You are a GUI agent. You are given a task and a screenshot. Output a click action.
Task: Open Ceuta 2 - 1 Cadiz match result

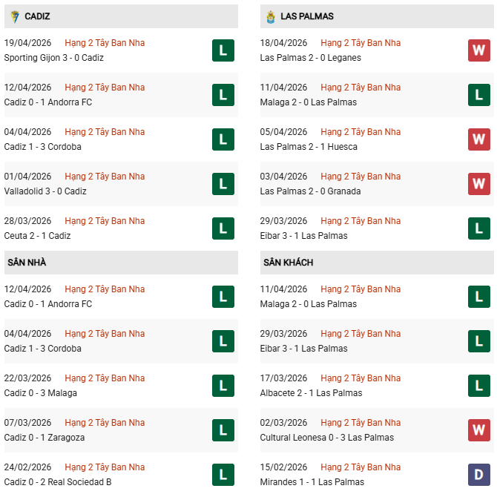[37, 236]
